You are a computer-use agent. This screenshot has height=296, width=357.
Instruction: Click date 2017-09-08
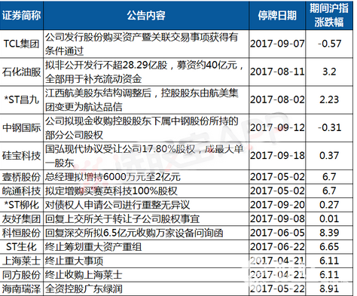pos(277,219)
